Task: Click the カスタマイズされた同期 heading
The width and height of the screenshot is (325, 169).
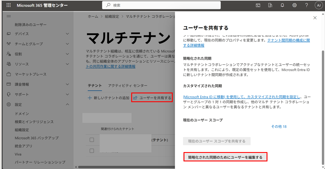Action: point(203,86)
